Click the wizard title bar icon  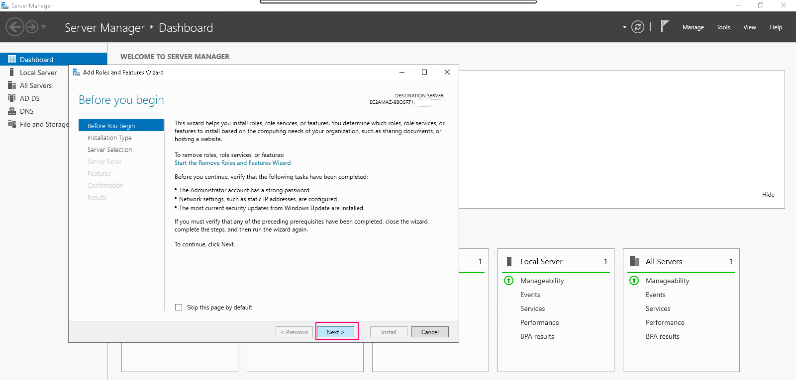click(77, 72)
